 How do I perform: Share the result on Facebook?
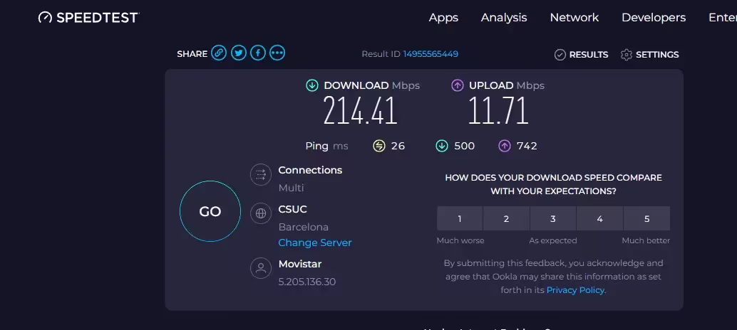click(x=257, y=53)
